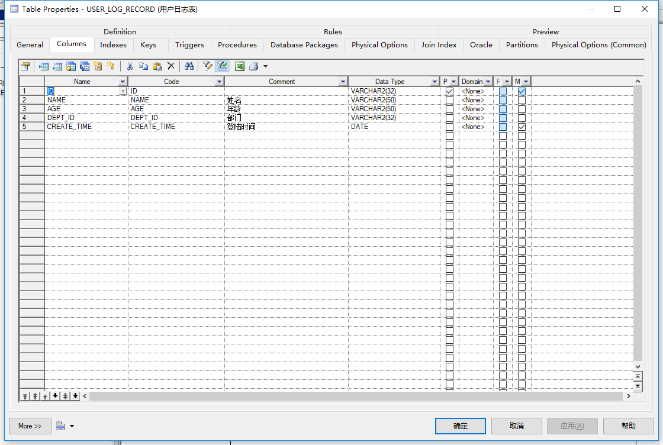663x445 pixels.
Task: Open the Data Type column header dropdown
Action: (x=435, y=82)
